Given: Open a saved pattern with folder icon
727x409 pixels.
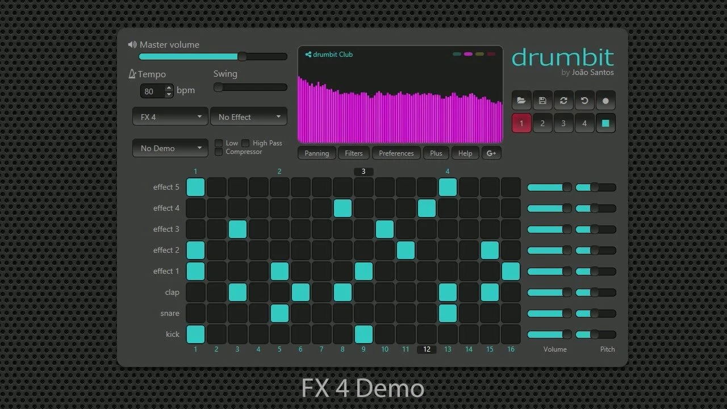Looking at the screenshot, I should tap(521, 101).
